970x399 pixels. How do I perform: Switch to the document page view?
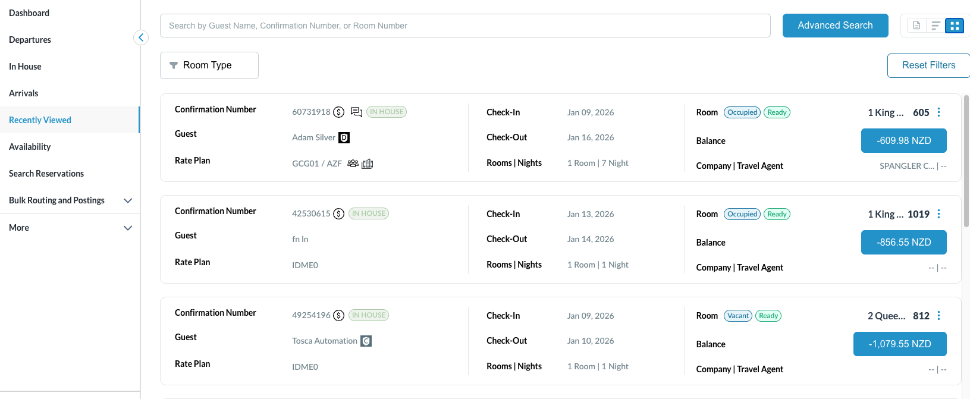click(916, 26)
